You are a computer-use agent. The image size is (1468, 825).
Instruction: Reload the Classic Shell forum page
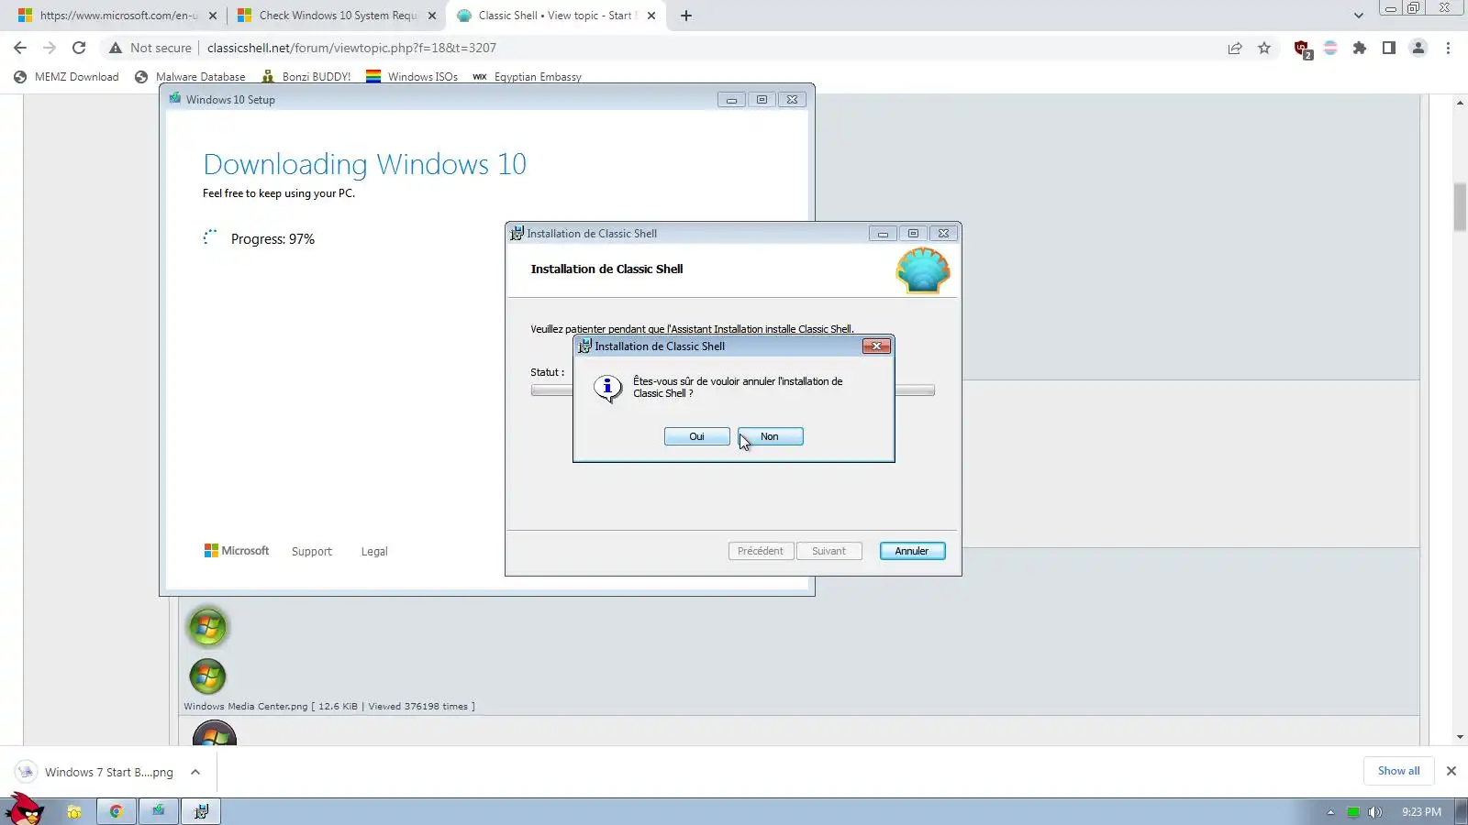79,48
